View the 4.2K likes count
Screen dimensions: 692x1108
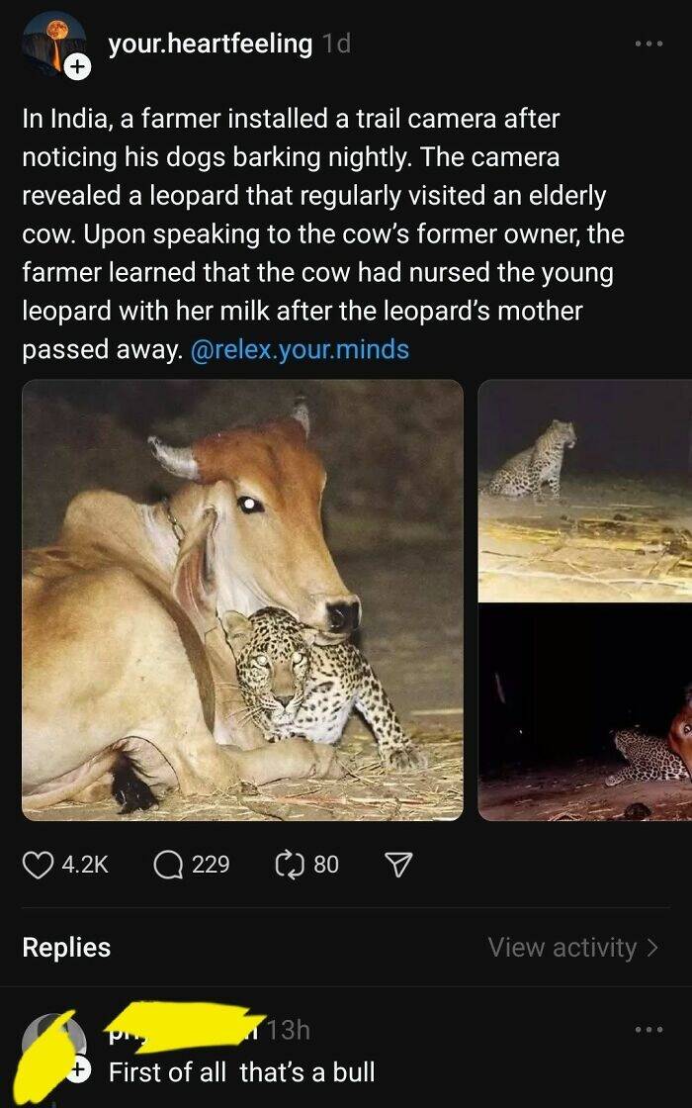tap(84, 865)
